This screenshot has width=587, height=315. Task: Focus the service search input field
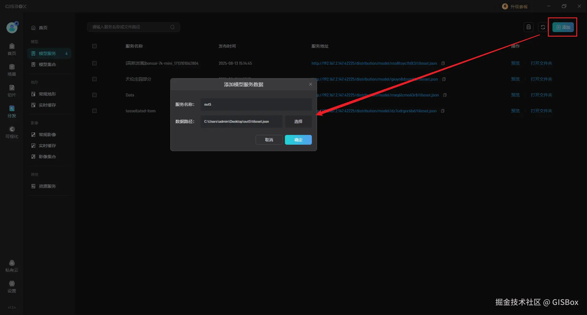(x=134, y=27)
